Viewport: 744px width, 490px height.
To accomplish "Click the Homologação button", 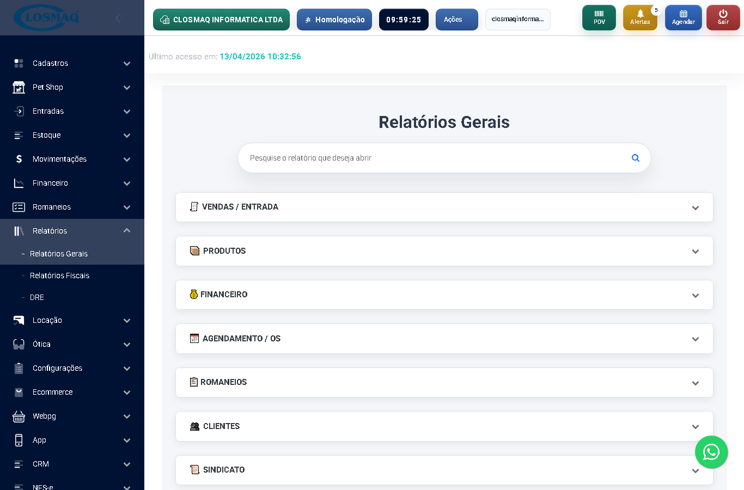I will click(334, 19).
